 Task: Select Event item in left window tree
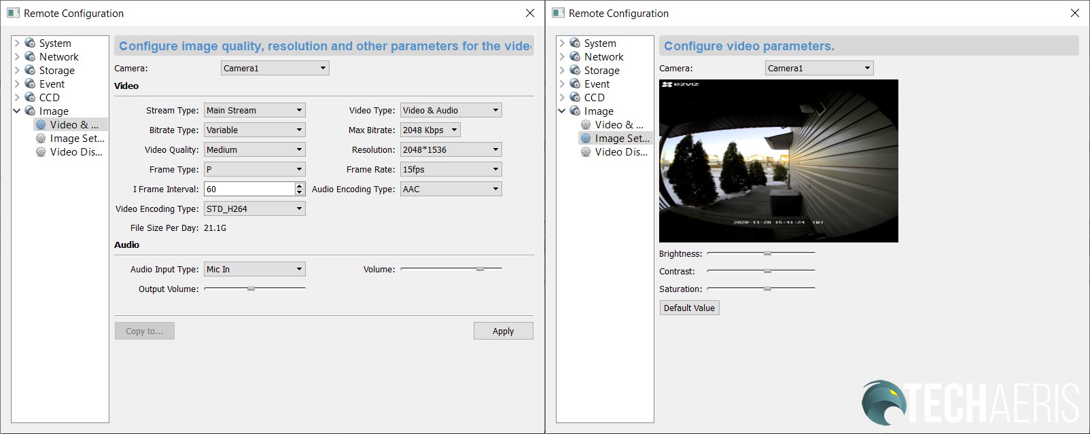pyautogui.click(x=52, y=84)
